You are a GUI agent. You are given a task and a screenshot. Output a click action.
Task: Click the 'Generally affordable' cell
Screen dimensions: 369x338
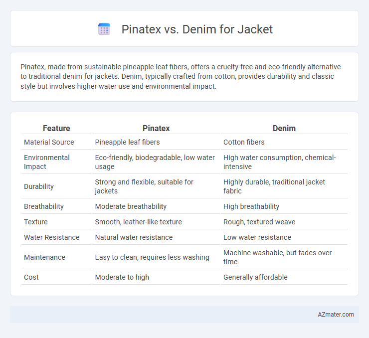point(255,277)
